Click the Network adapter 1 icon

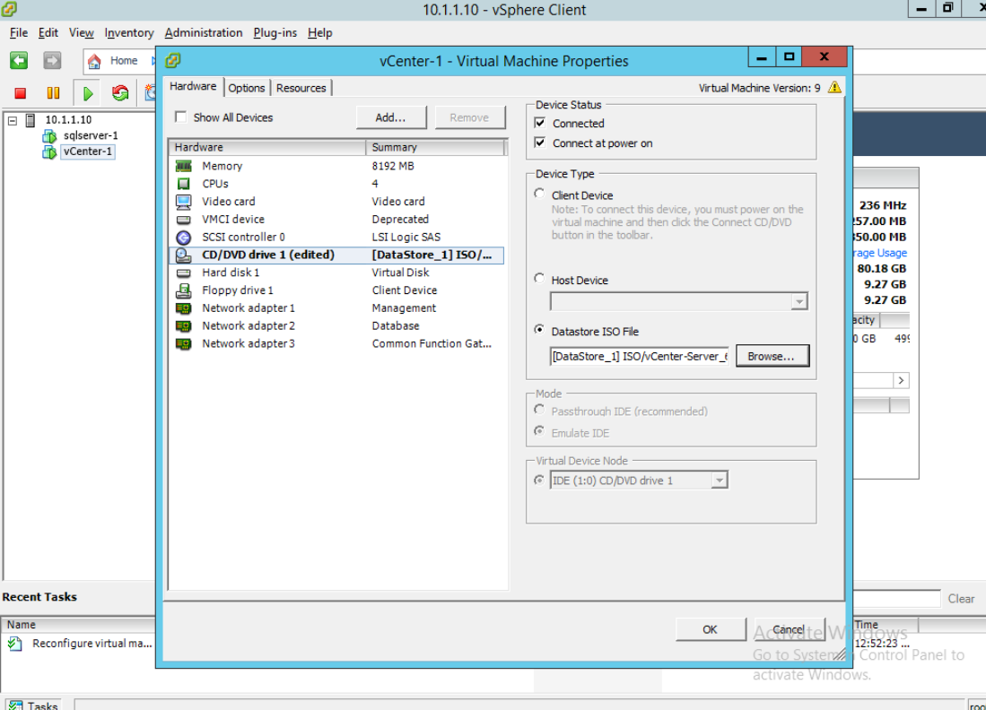point(184,308)
